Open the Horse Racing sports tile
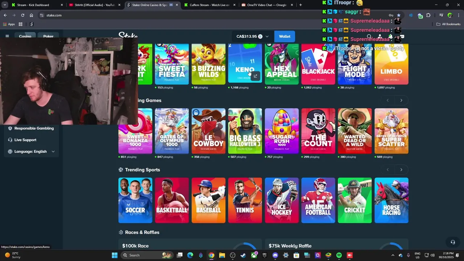Screen dimensions: 464x261 pos(391,200)
